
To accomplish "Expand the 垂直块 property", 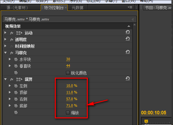I will pos(10,66).
